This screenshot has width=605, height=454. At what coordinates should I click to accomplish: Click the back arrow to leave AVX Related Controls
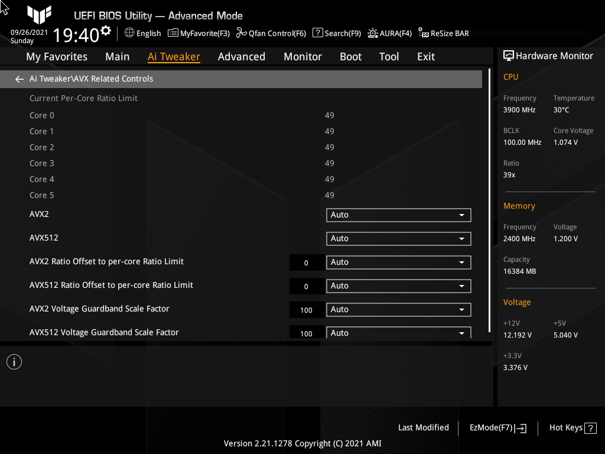(x=19, y=79)
